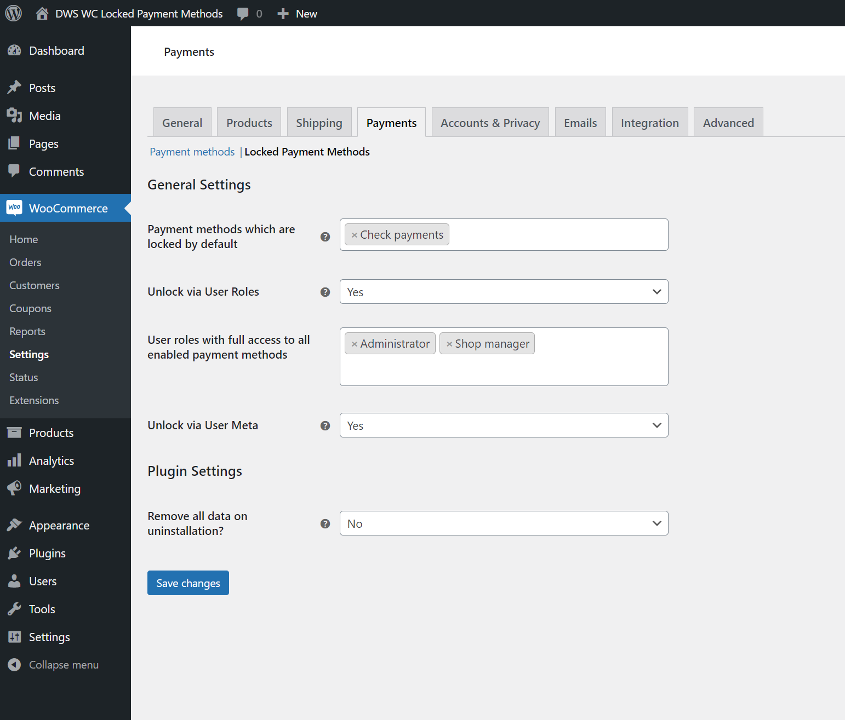Click the Dashboard gauge icon
845x720 pixels.
pyautogui.click(x=14, y=50)
